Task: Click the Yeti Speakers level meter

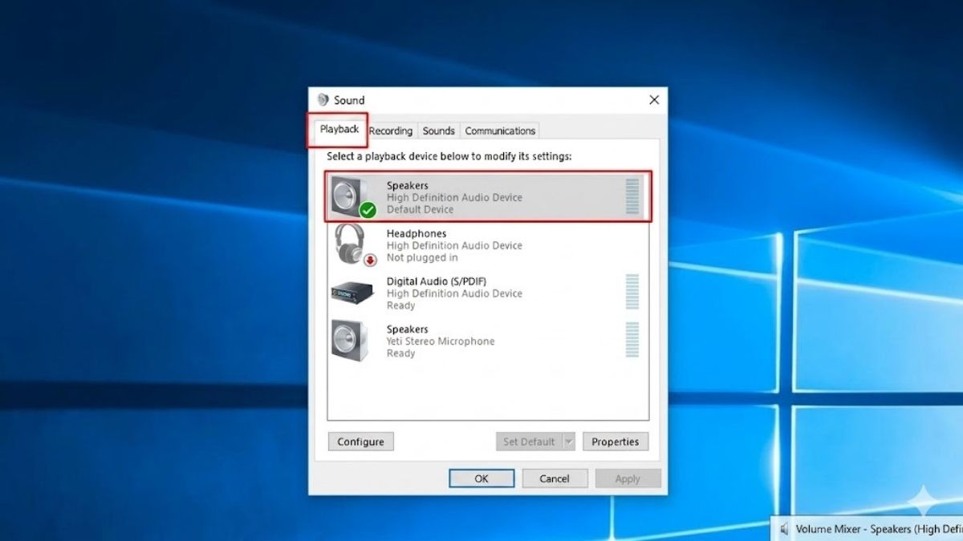Action: (x=632, y=340)
